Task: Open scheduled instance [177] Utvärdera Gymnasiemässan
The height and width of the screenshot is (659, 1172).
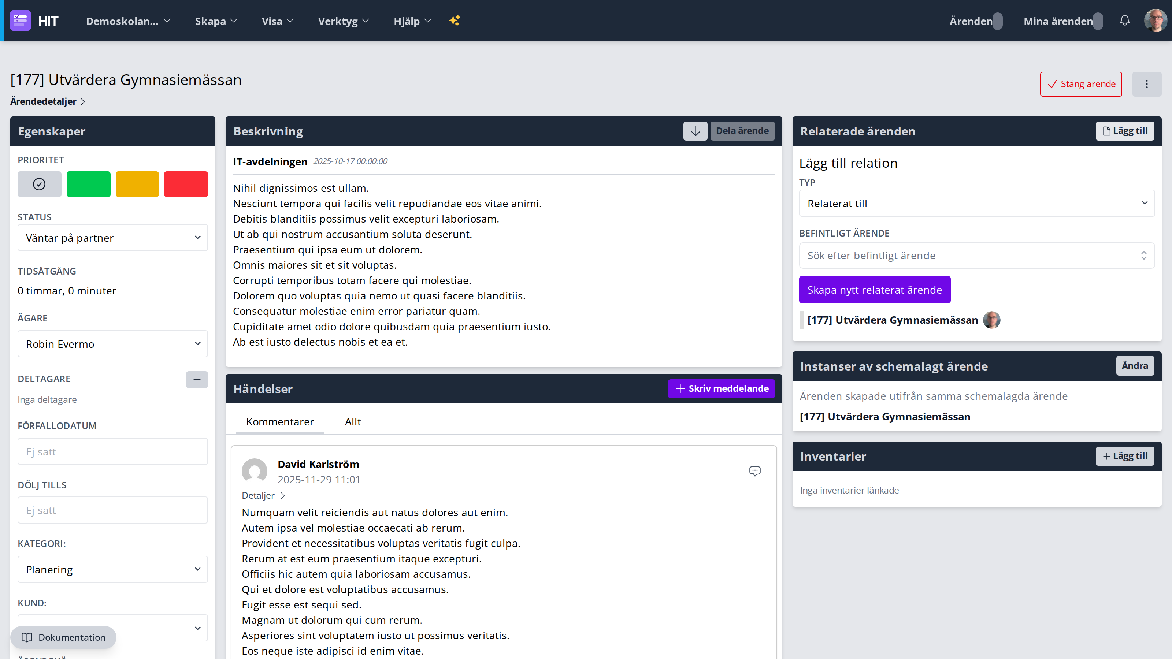Action: click(x=885, y=417)
